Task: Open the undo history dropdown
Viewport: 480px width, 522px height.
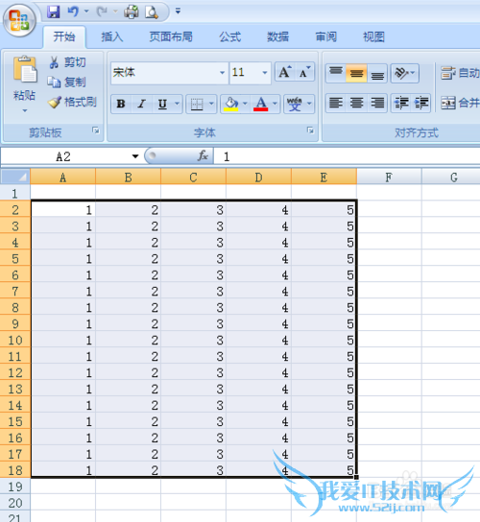Action: click(86, 12)
